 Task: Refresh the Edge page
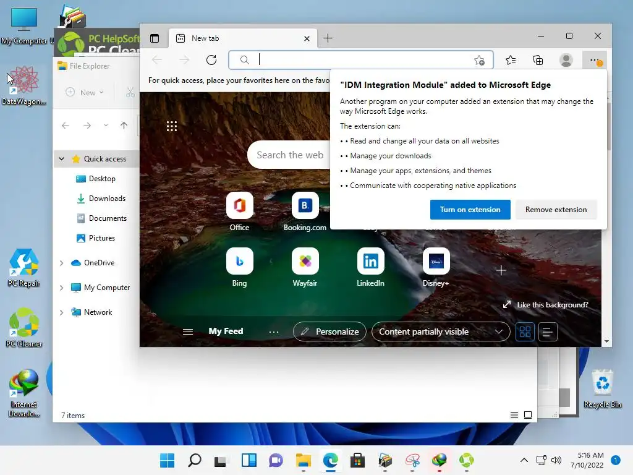[x=211, y=60]
